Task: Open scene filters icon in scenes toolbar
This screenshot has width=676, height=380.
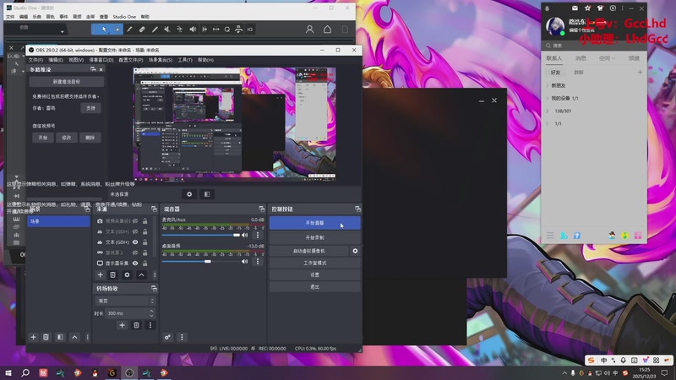Action: coord(60,337)
